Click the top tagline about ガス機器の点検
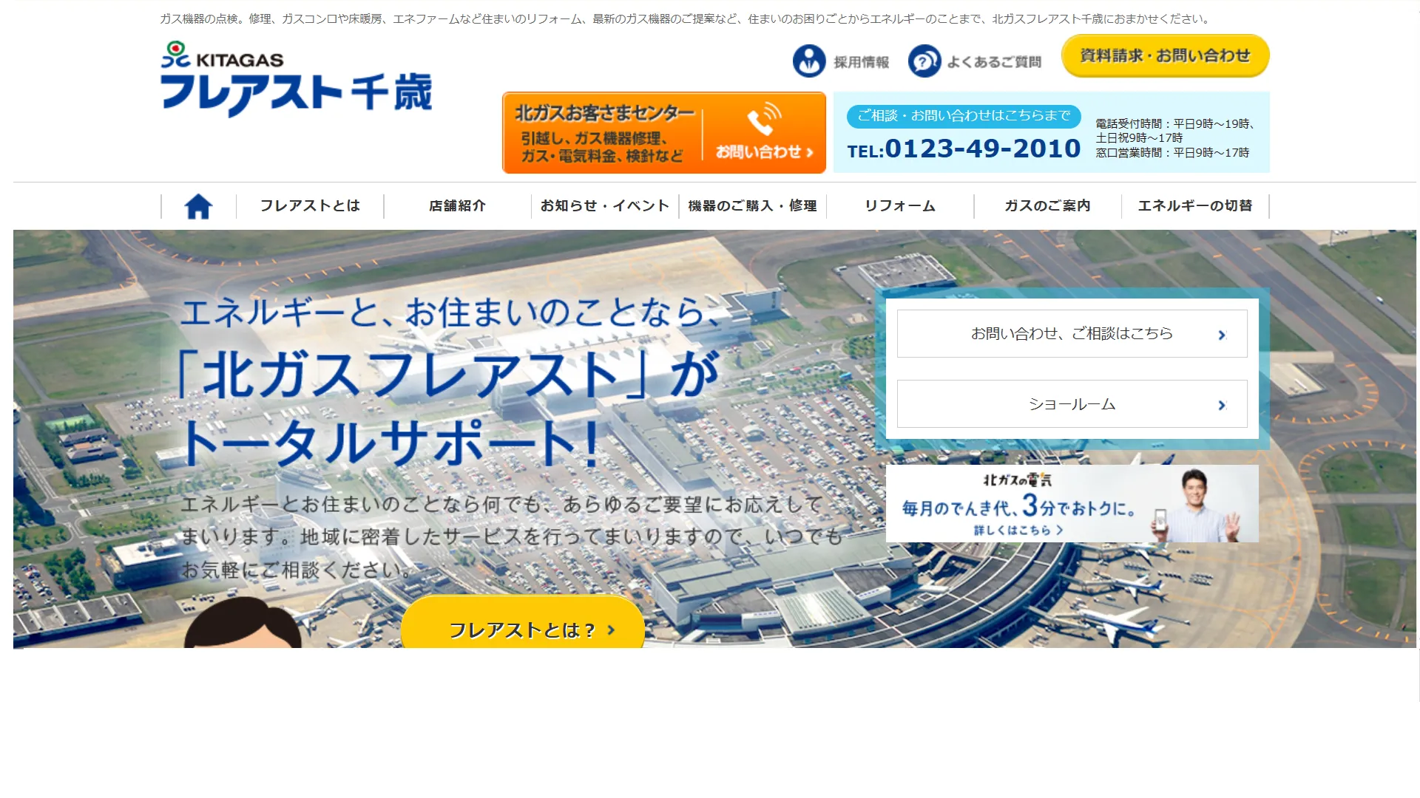Screen dimensions: 1420x798 (x=686, y=19)
